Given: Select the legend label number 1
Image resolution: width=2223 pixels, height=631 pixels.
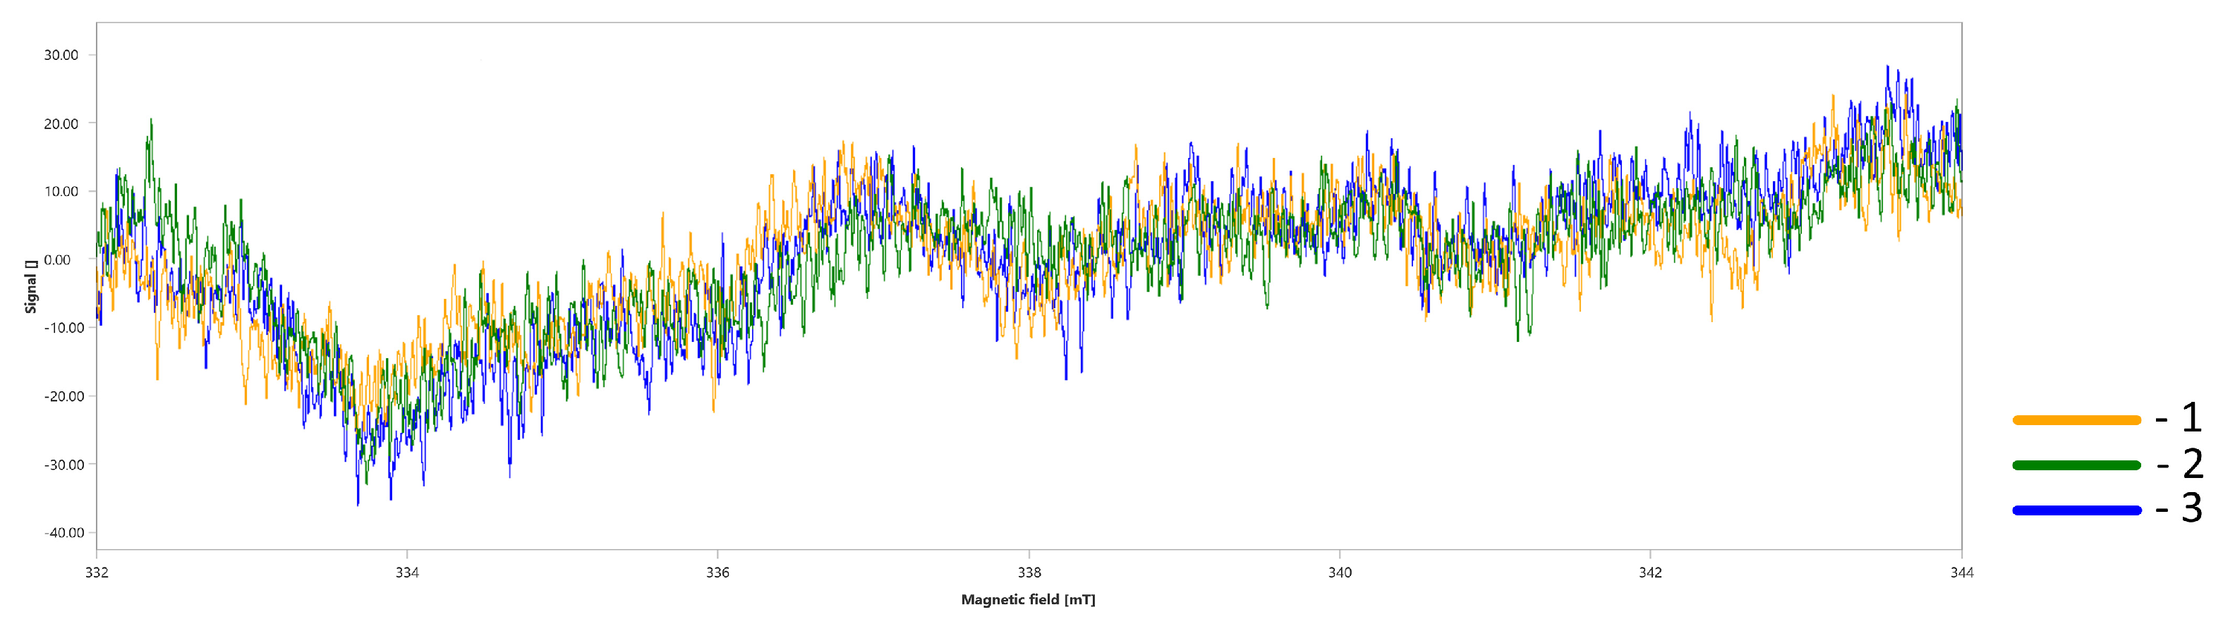Looking at the screenshot, I should 2191,418.
